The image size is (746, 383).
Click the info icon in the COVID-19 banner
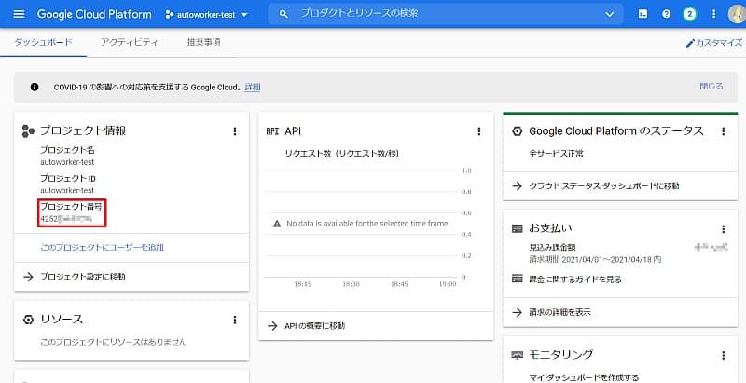[x=35, y=87]
